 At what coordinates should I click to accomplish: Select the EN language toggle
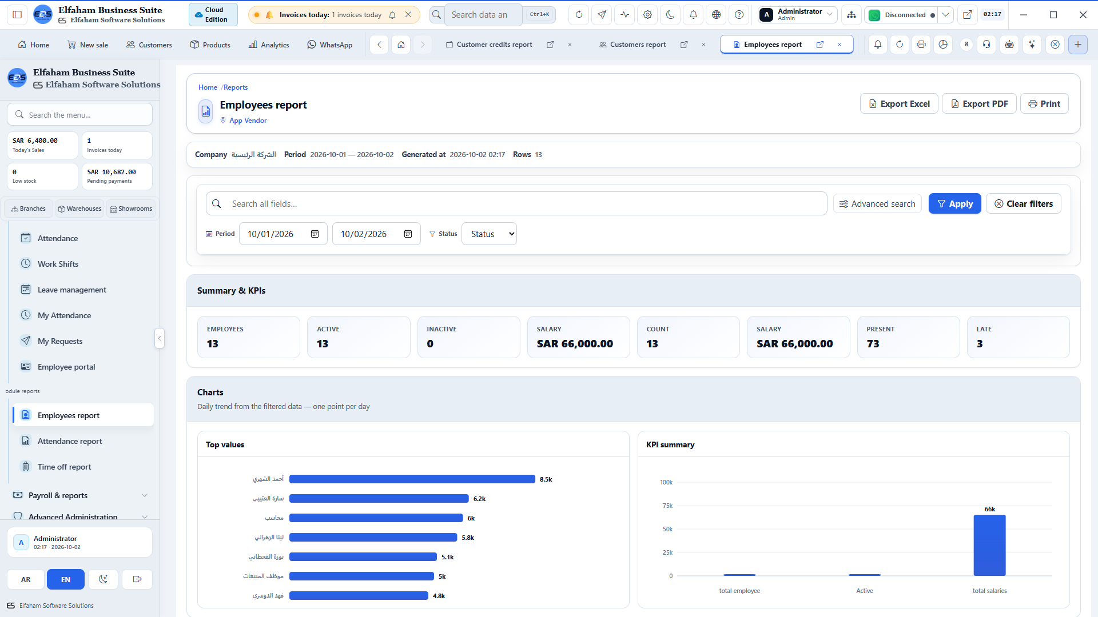[x=66, y=579]
